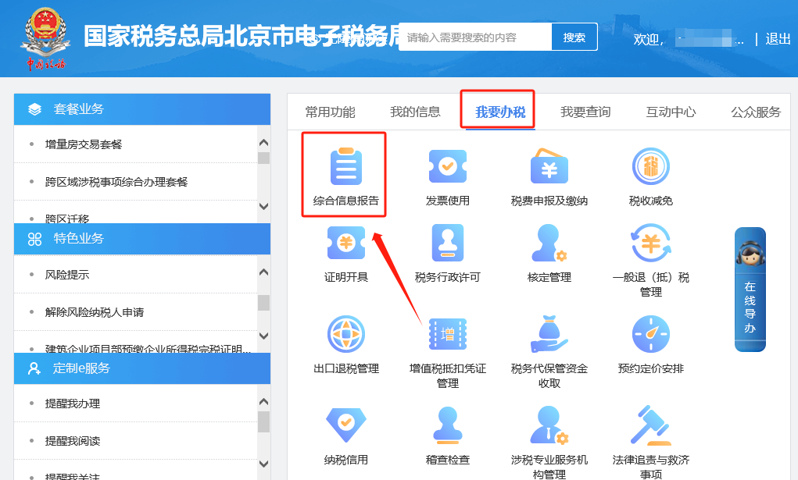
Task: Open 增量房交易套餐 link
Action: coord(84,144)
